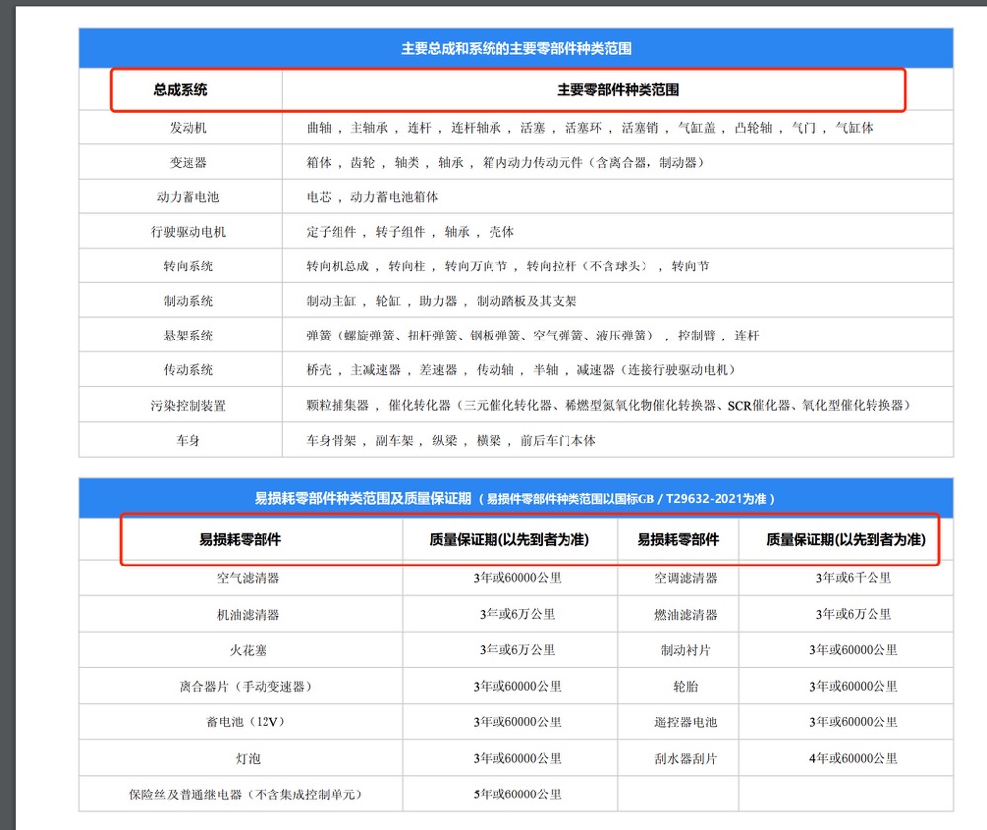Select the 灯泡 cell
The width and height of the screenshot is (987, 830).
point(248,759)
